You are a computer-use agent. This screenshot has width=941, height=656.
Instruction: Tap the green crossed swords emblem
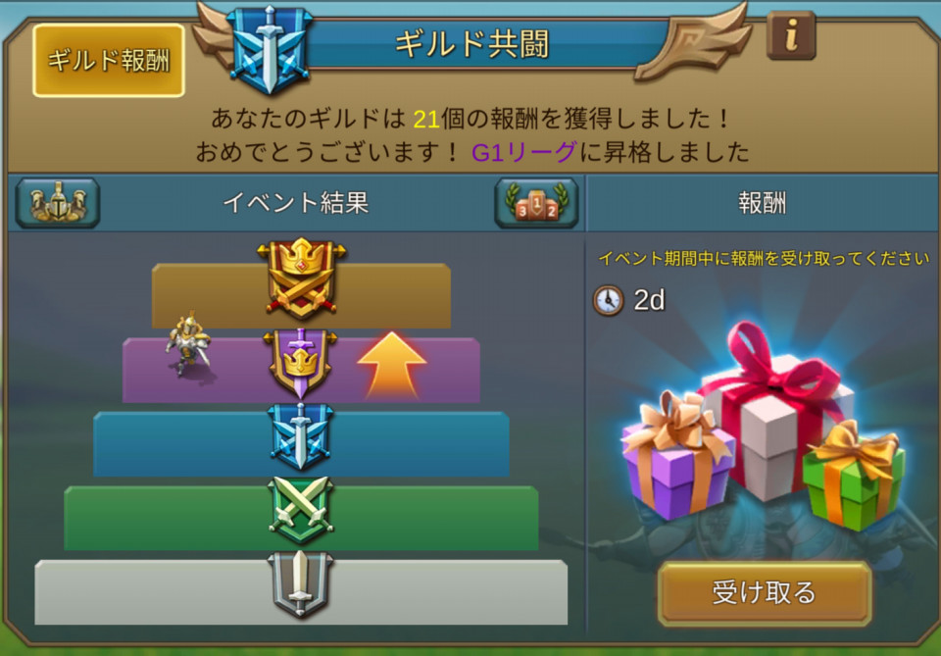300,511
